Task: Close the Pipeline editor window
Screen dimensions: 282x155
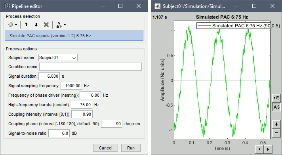Action: coord(139,6)
